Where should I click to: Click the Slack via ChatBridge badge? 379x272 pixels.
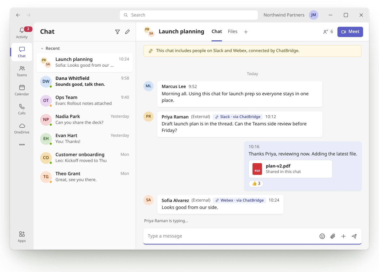[x=238, y=117]
